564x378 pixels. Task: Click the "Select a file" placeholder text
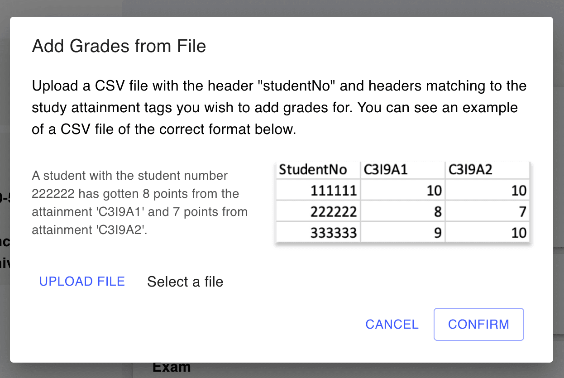click(185, 282)
